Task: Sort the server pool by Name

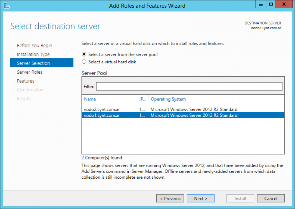Action: click(x=90, y=99)
